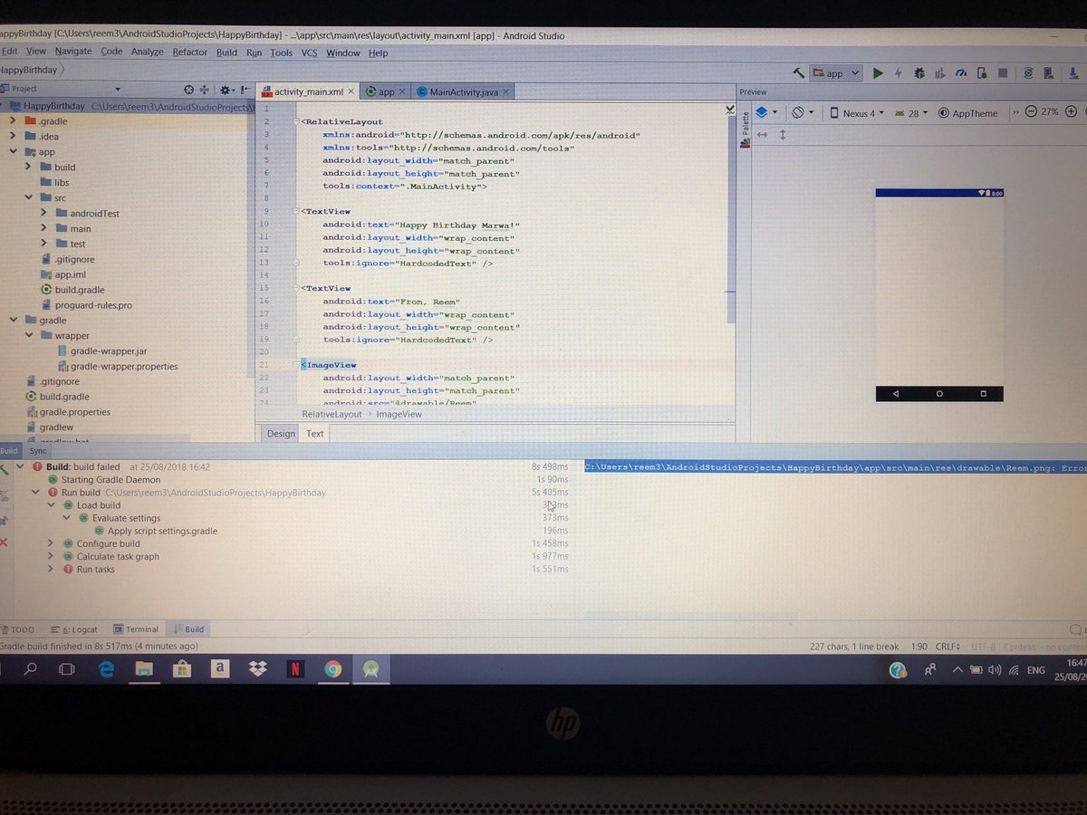Open the Navigate menu

pyautogui.click(x=72, y=52)
